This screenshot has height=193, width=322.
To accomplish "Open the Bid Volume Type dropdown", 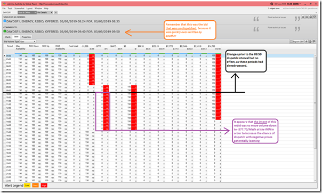I will (28, 42).
